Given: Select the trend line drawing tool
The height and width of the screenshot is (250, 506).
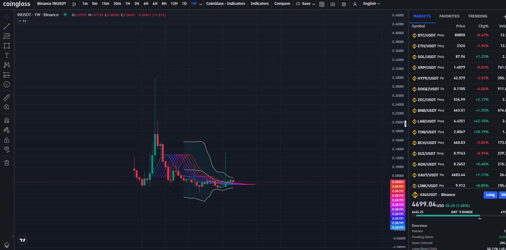Looking at the screenshot, I should tap(6, 27).
